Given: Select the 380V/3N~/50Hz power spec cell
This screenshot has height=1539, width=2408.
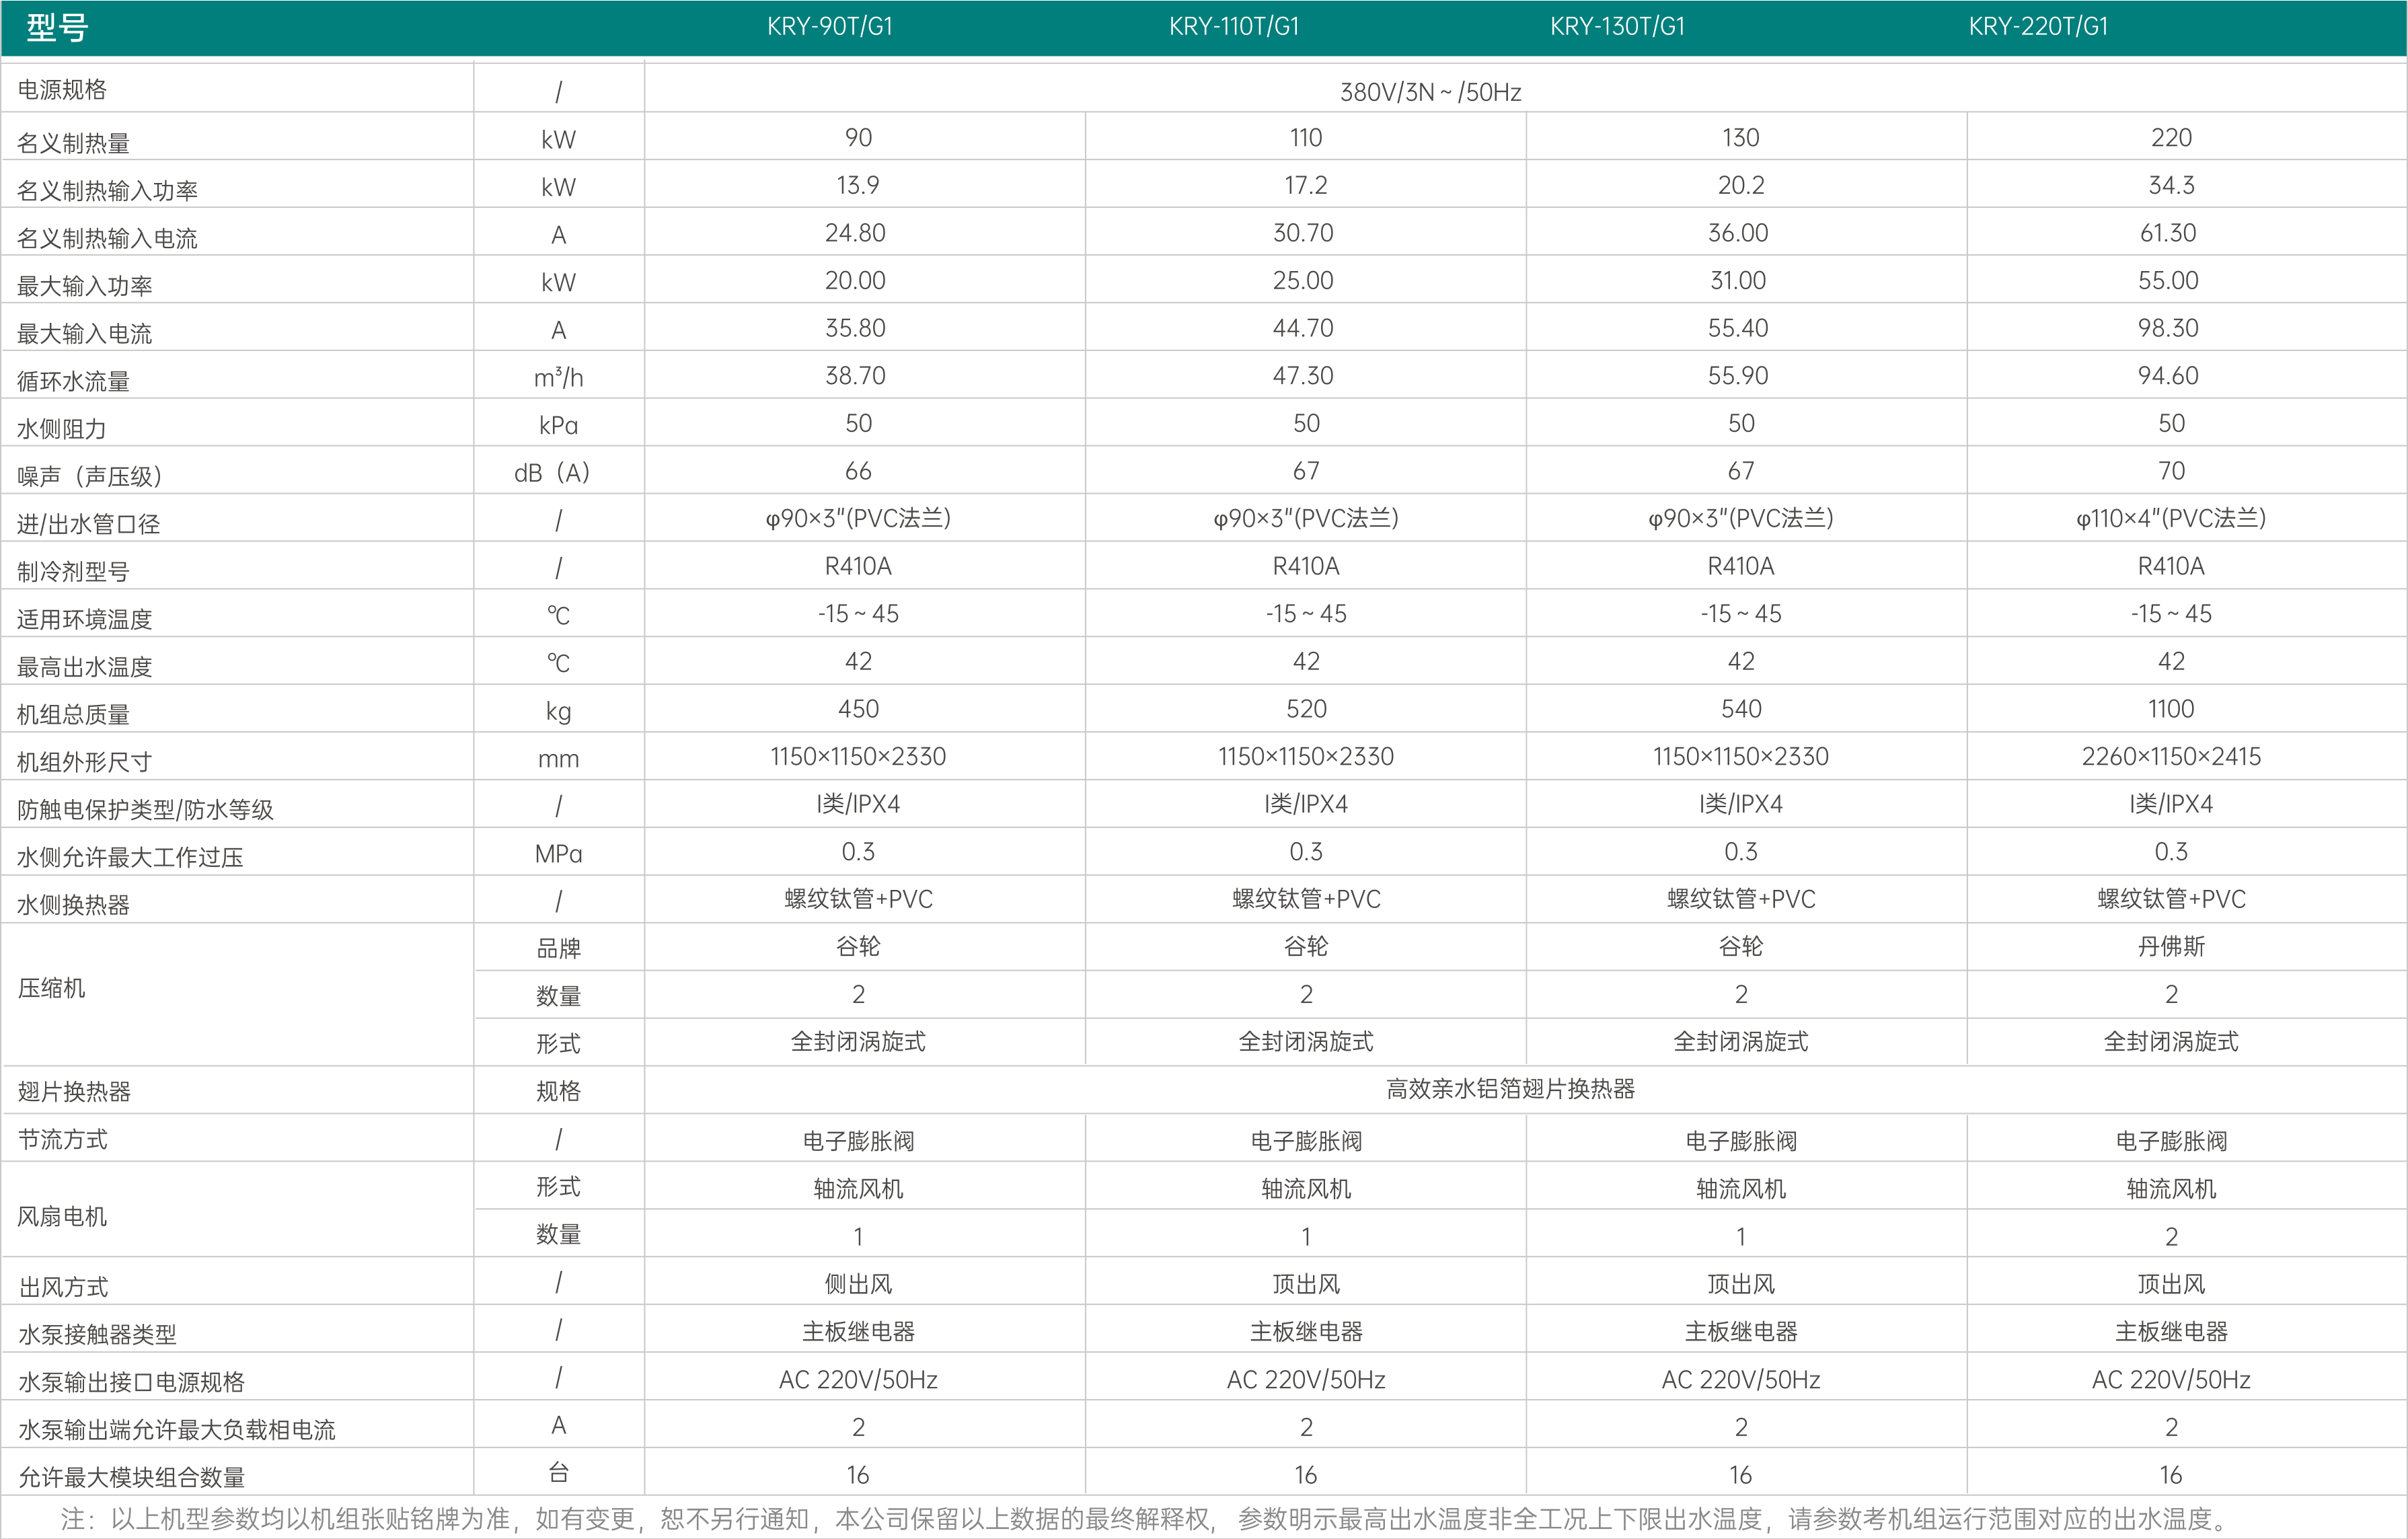Looking at the screenshot, I should click(1429, 92).
